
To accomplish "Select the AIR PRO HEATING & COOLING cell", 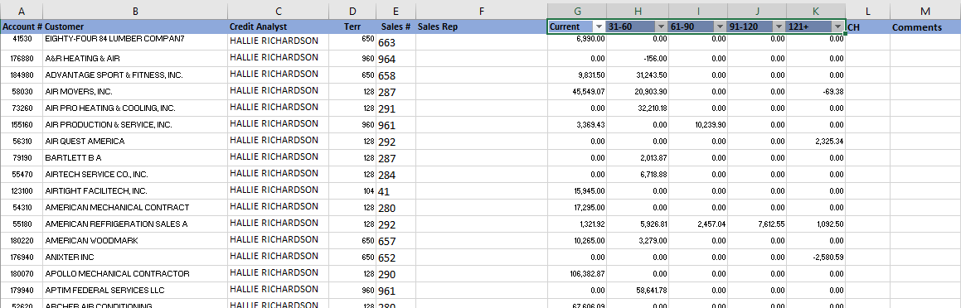I will [x=135, y=108].
